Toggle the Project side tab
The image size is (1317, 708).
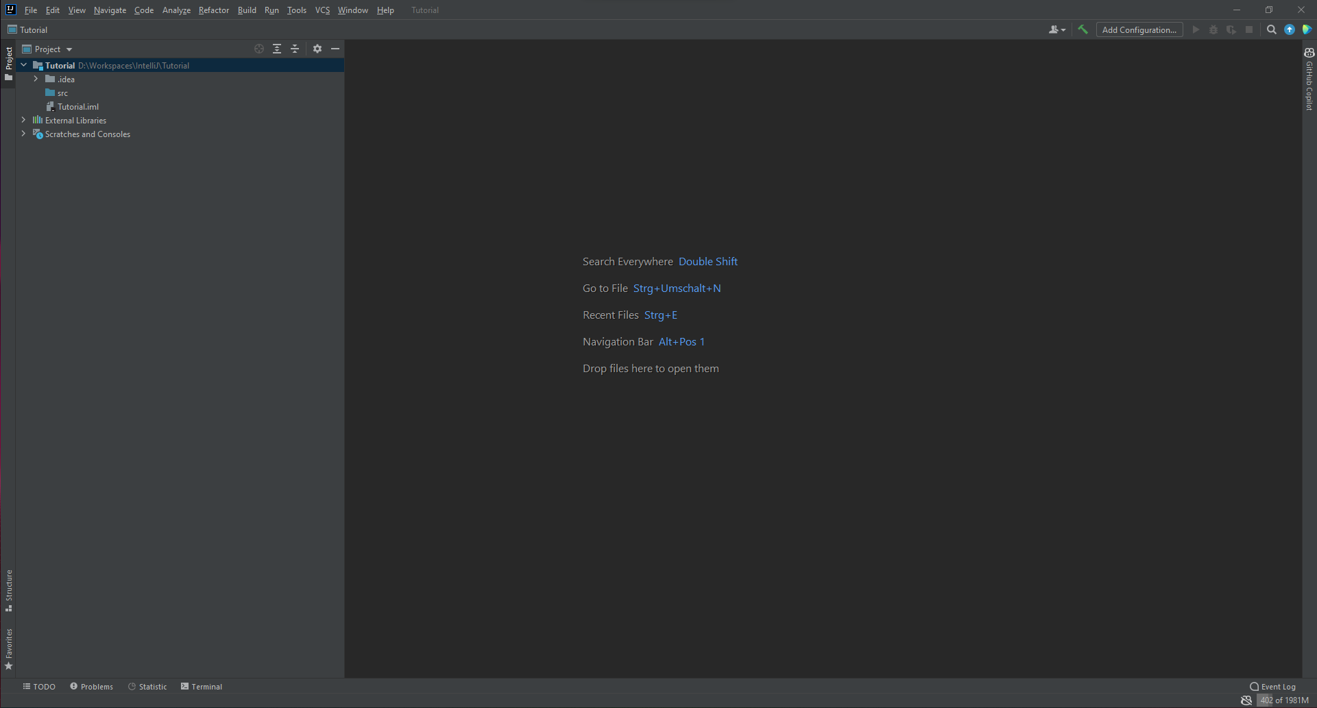(8, 64)
